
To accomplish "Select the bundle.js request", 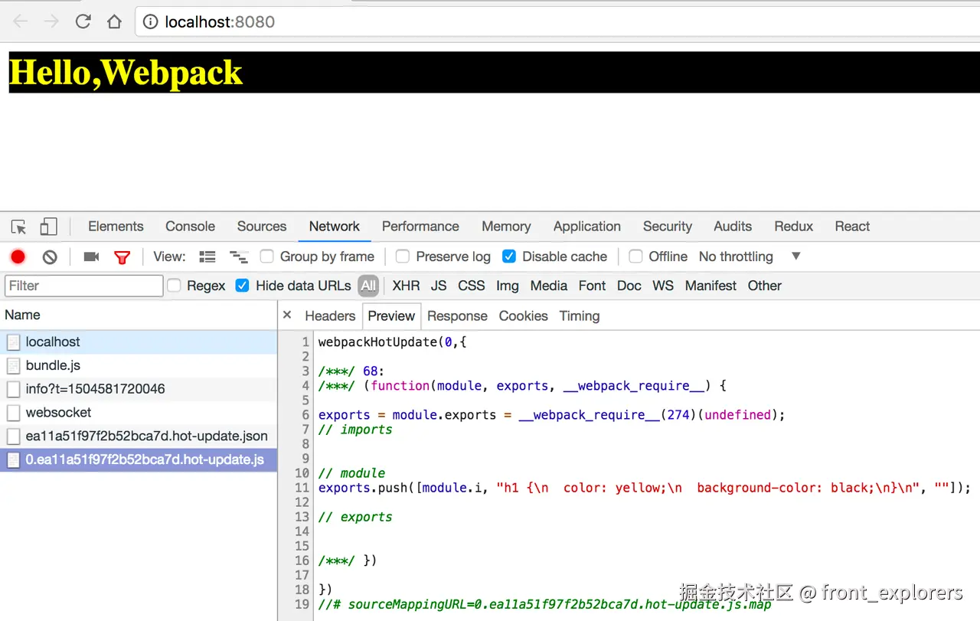I will point(139,365).
